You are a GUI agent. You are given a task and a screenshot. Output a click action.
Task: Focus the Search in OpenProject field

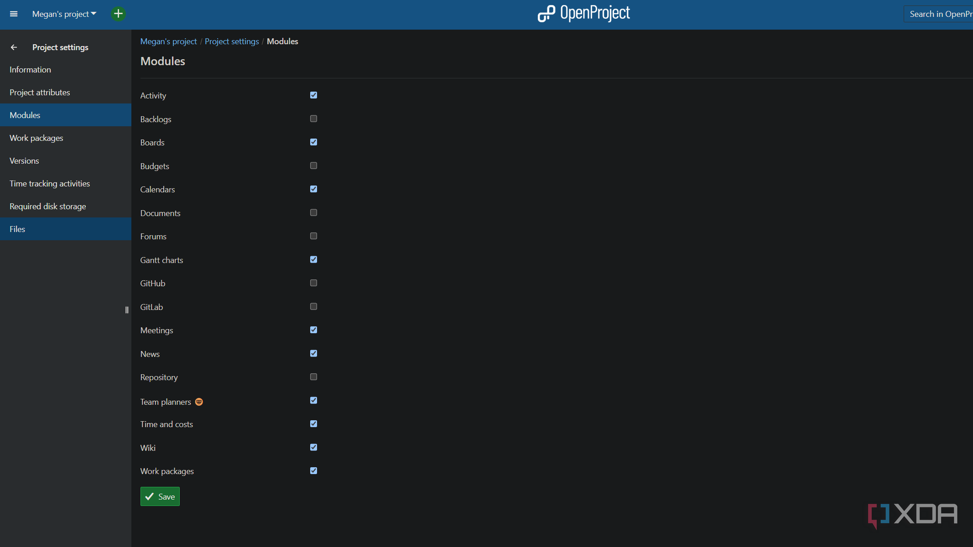pos(938,14)
